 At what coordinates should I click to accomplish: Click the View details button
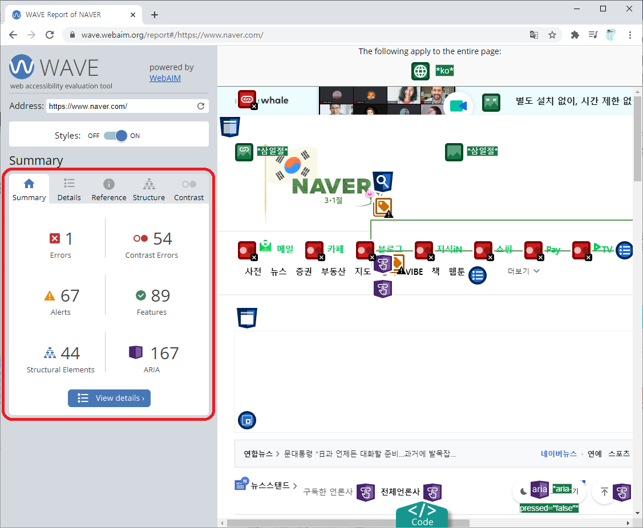coord(109,398)
